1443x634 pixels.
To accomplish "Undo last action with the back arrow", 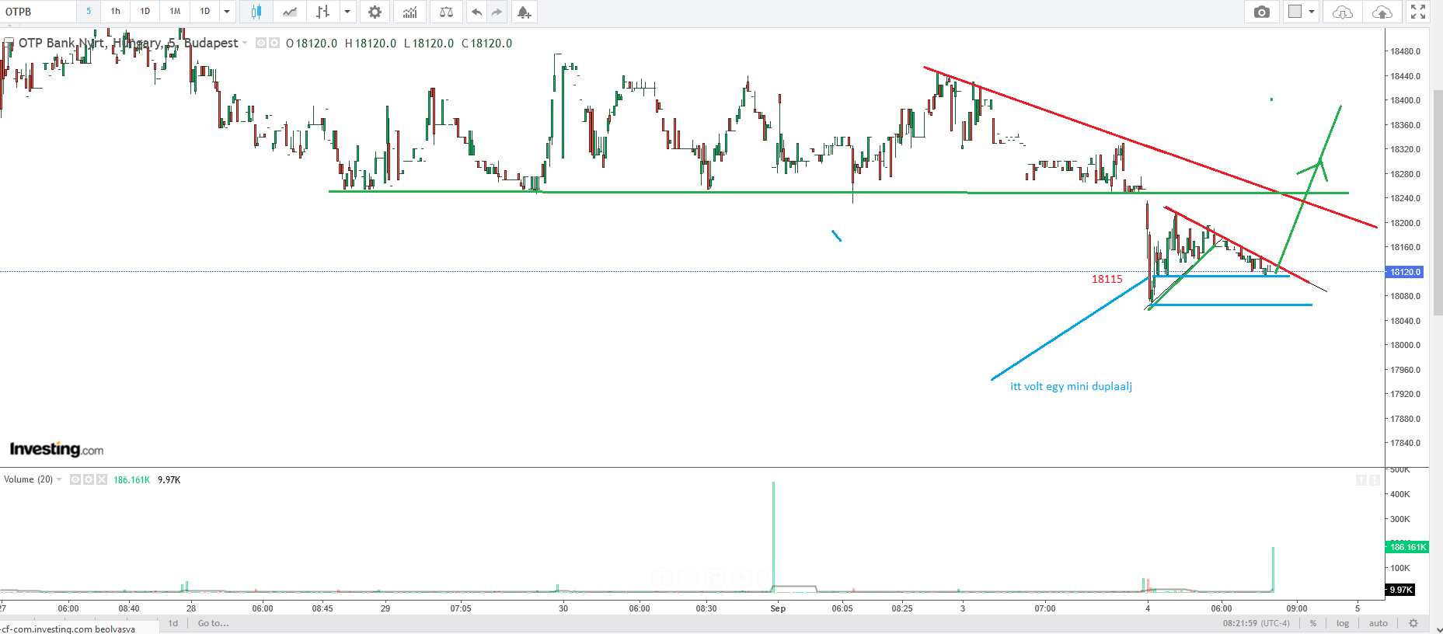I will (476, 12).
